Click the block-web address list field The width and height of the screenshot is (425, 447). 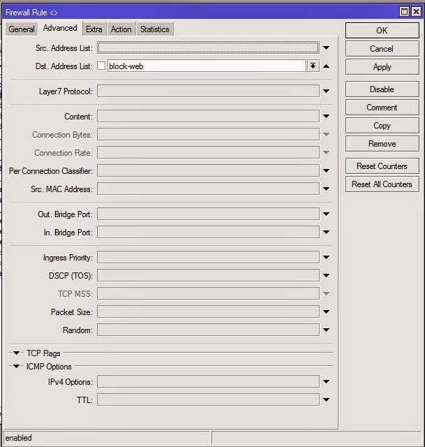point(207,66)
